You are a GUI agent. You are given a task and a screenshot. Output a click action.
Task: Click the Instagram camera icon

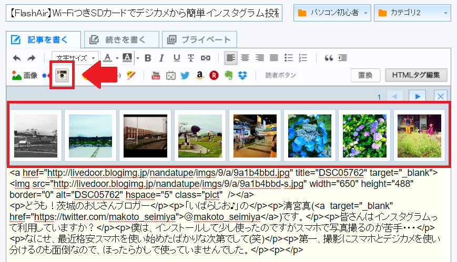[x=62, y=75]
